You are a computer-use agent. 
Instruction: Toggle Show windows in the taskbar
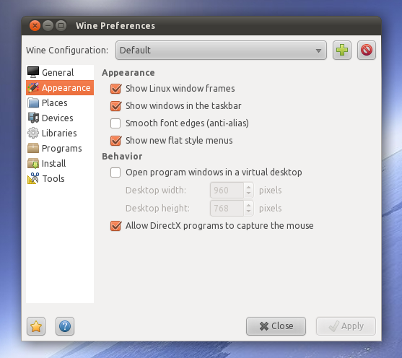(x=115, y=106)
